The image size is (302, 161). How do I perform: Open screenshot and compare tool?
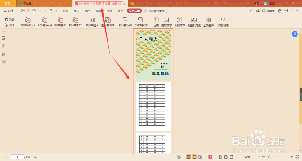(x=194, y=22)
